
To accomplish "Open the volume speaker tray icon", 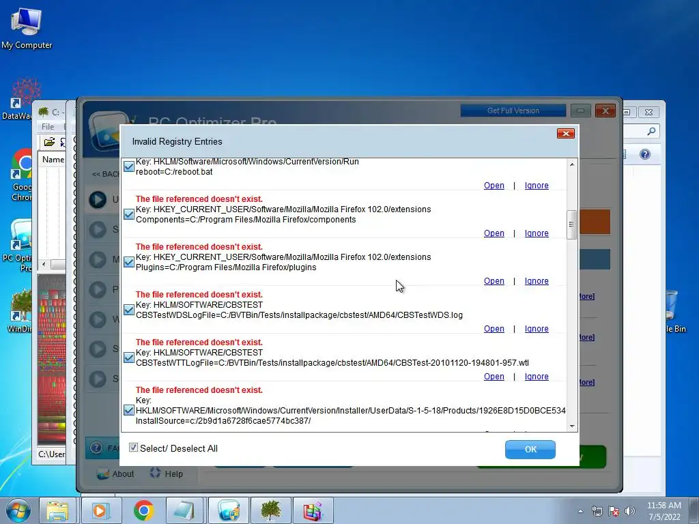I will (630, 511).
